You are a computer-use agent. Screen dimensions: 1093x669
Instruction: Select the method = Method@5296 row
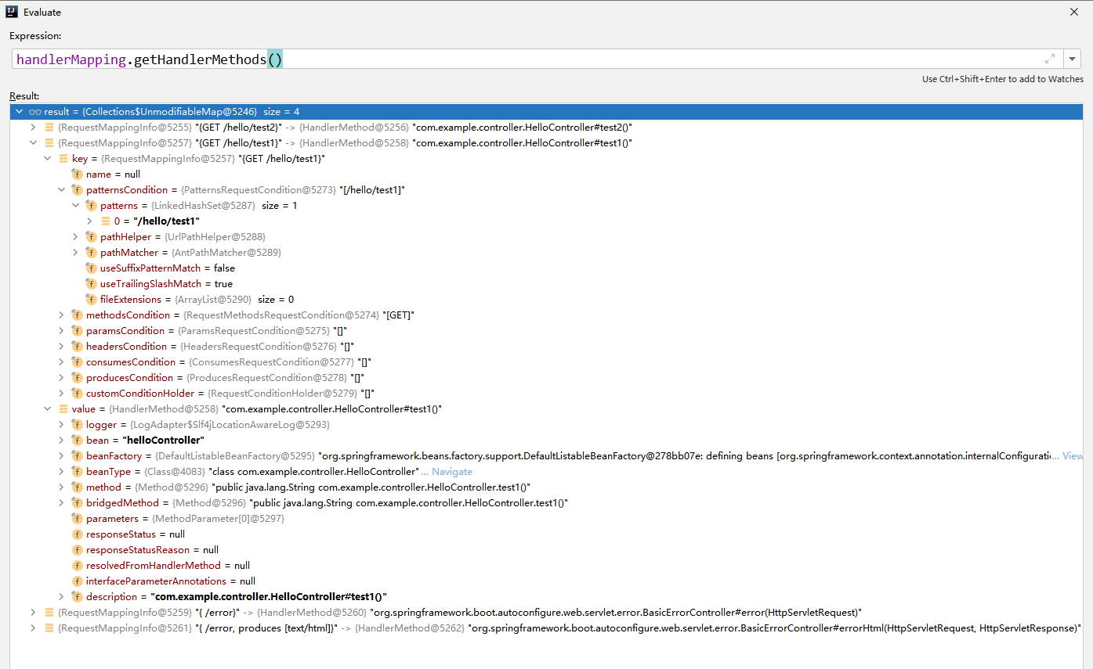click(547, 487)
